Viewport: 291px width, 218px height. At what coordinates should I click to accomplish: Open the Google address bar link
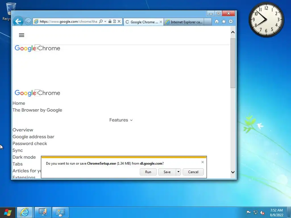(34, 137)
